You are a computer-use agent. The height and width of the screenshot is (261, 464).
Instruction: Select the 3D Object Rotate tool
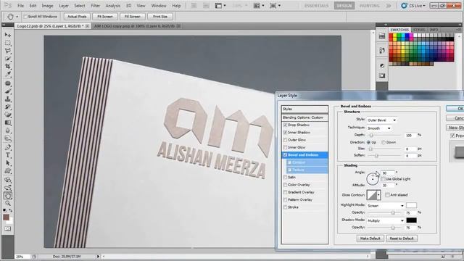click(x=8, y=180)
